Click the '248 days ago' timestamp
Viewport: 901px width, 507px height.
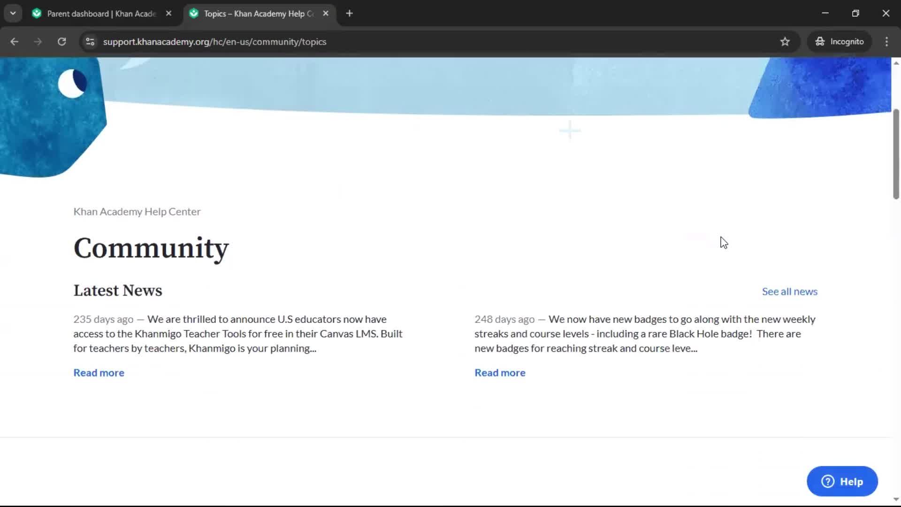[504, 319]
